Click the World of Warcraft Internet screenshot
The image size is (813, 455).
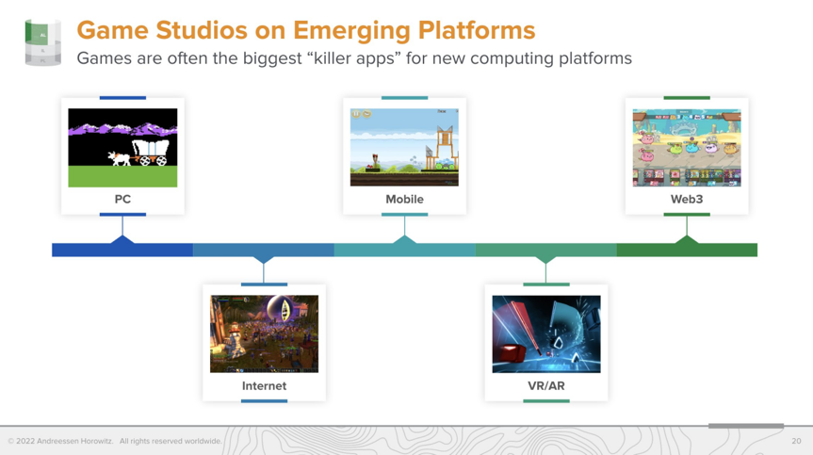264,333
